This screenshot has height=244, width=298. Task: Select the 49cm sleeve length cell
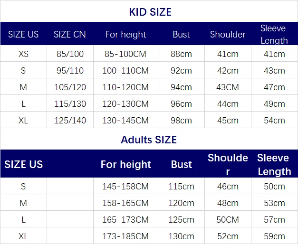274,104
